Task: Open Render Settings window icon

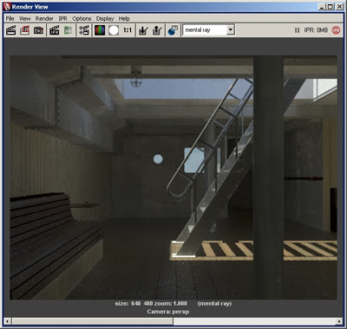Action: [84, 30]
